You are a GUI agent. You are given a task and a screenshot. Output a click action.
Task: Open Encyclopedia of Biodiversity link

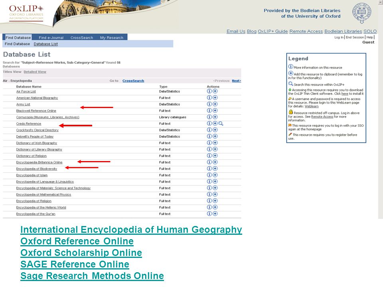tap(37, 169)
